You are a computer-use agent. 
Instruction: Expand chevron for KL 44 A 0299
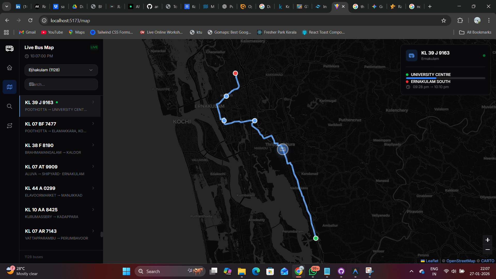[93, 188]
